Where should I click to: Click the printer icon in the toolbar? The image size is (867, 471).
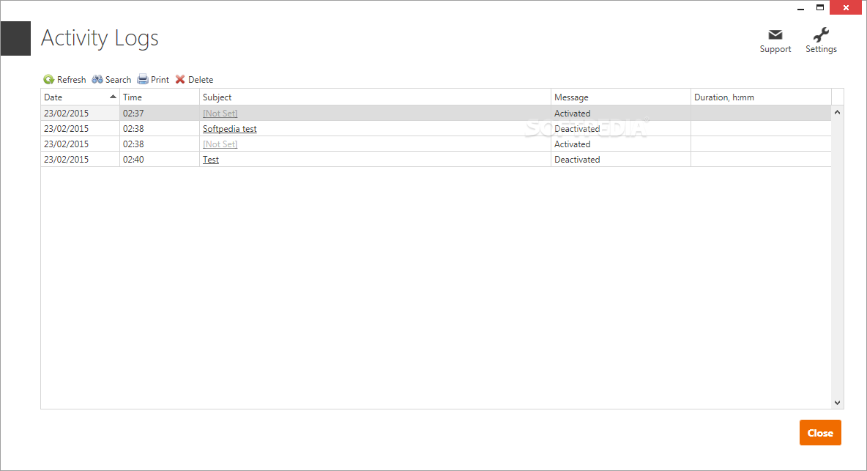[x=143, y=79]
